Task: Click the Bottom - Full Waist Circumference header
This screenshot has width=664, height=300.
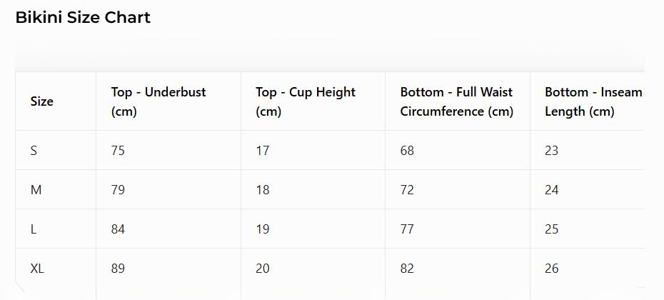Action: point(456,101)
